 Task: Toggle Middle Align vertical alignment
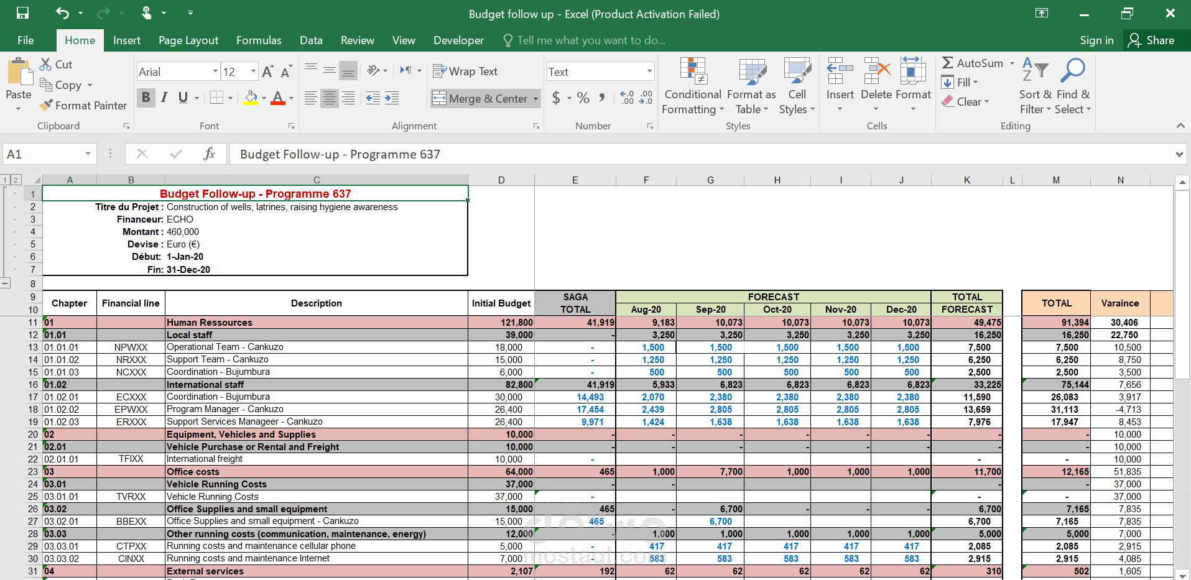coord(330,70)
